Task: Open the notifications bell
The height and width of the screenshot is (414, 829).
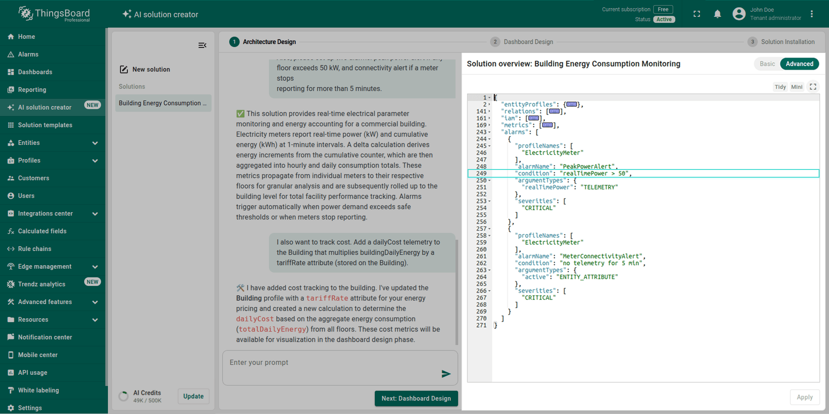Action: 717,14
